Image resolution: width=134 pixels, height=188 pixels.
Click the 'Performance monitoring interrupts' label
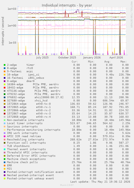(34, 130)
